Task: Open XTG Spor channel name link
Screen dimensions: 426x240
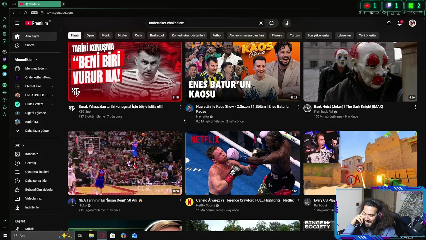Action: tap(85, 112)
